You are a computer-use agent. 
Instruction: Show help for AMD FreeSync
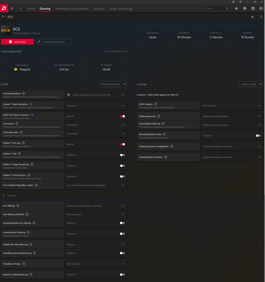coord(155,104)
